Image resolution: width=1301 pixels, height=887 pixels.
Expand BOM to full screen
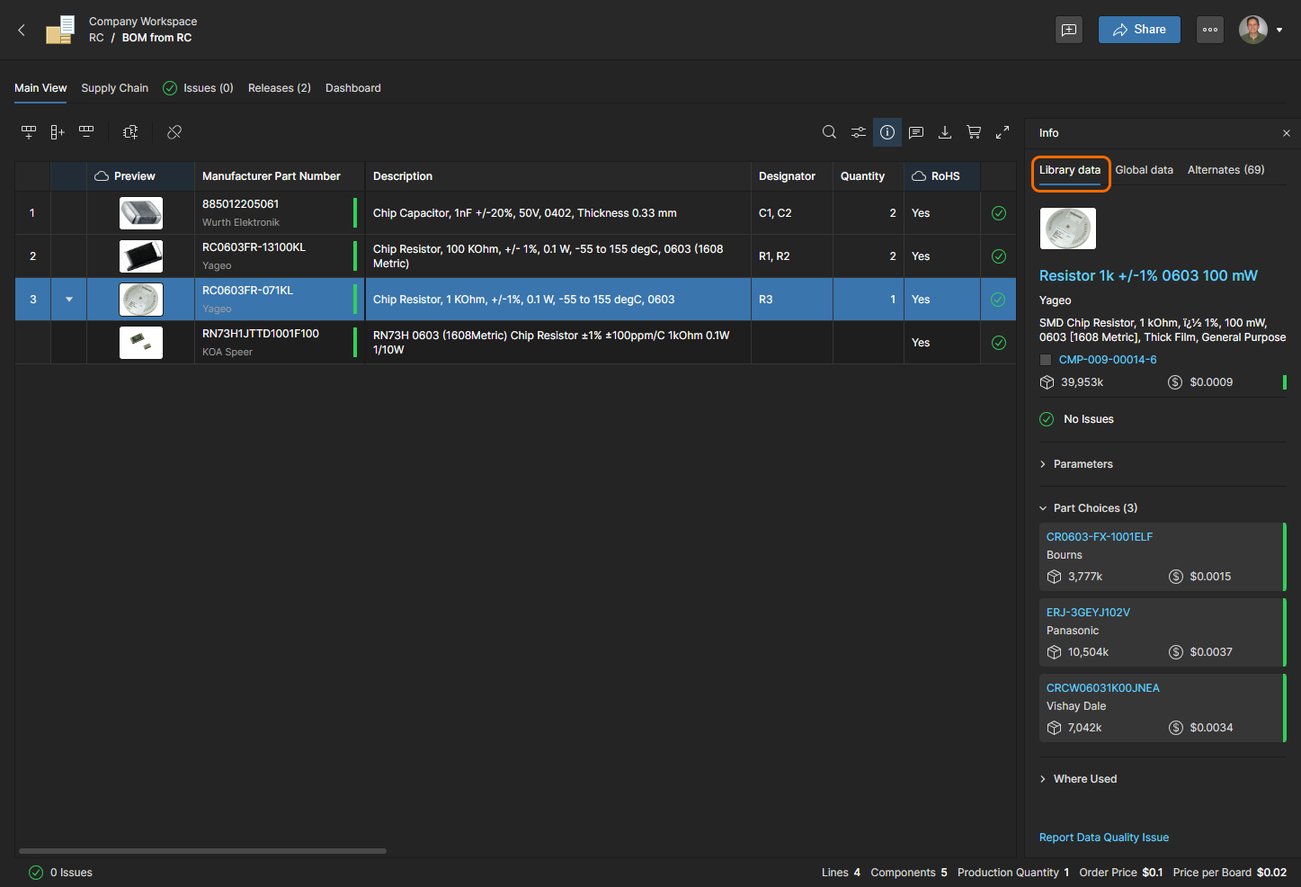point(1002,132)
